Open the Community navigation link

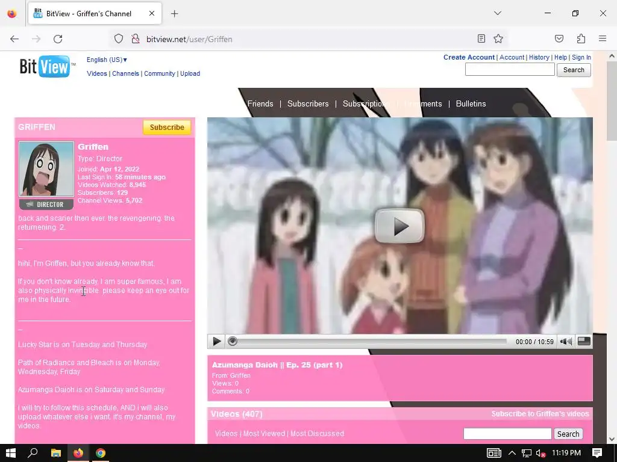[x=159, y=73]
